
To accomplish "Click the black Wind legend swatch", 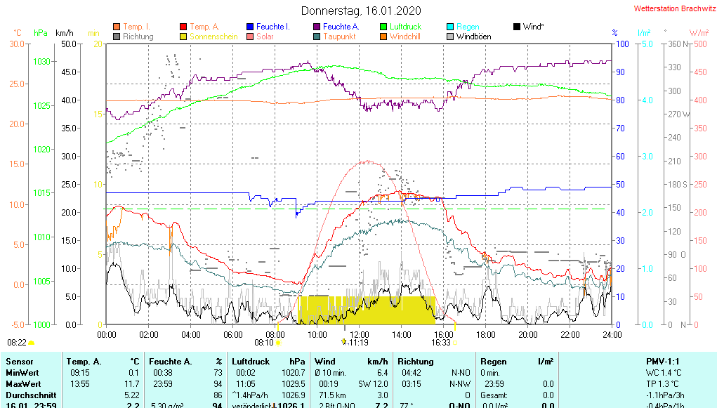I will (x=517, y=27).
